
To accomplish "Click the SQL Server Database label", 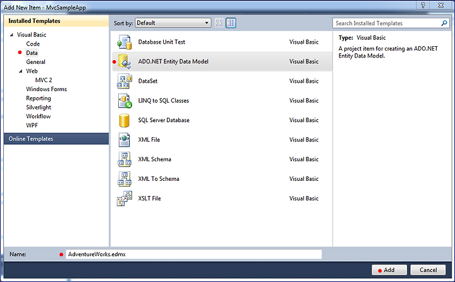I will [x=164, y=120].
